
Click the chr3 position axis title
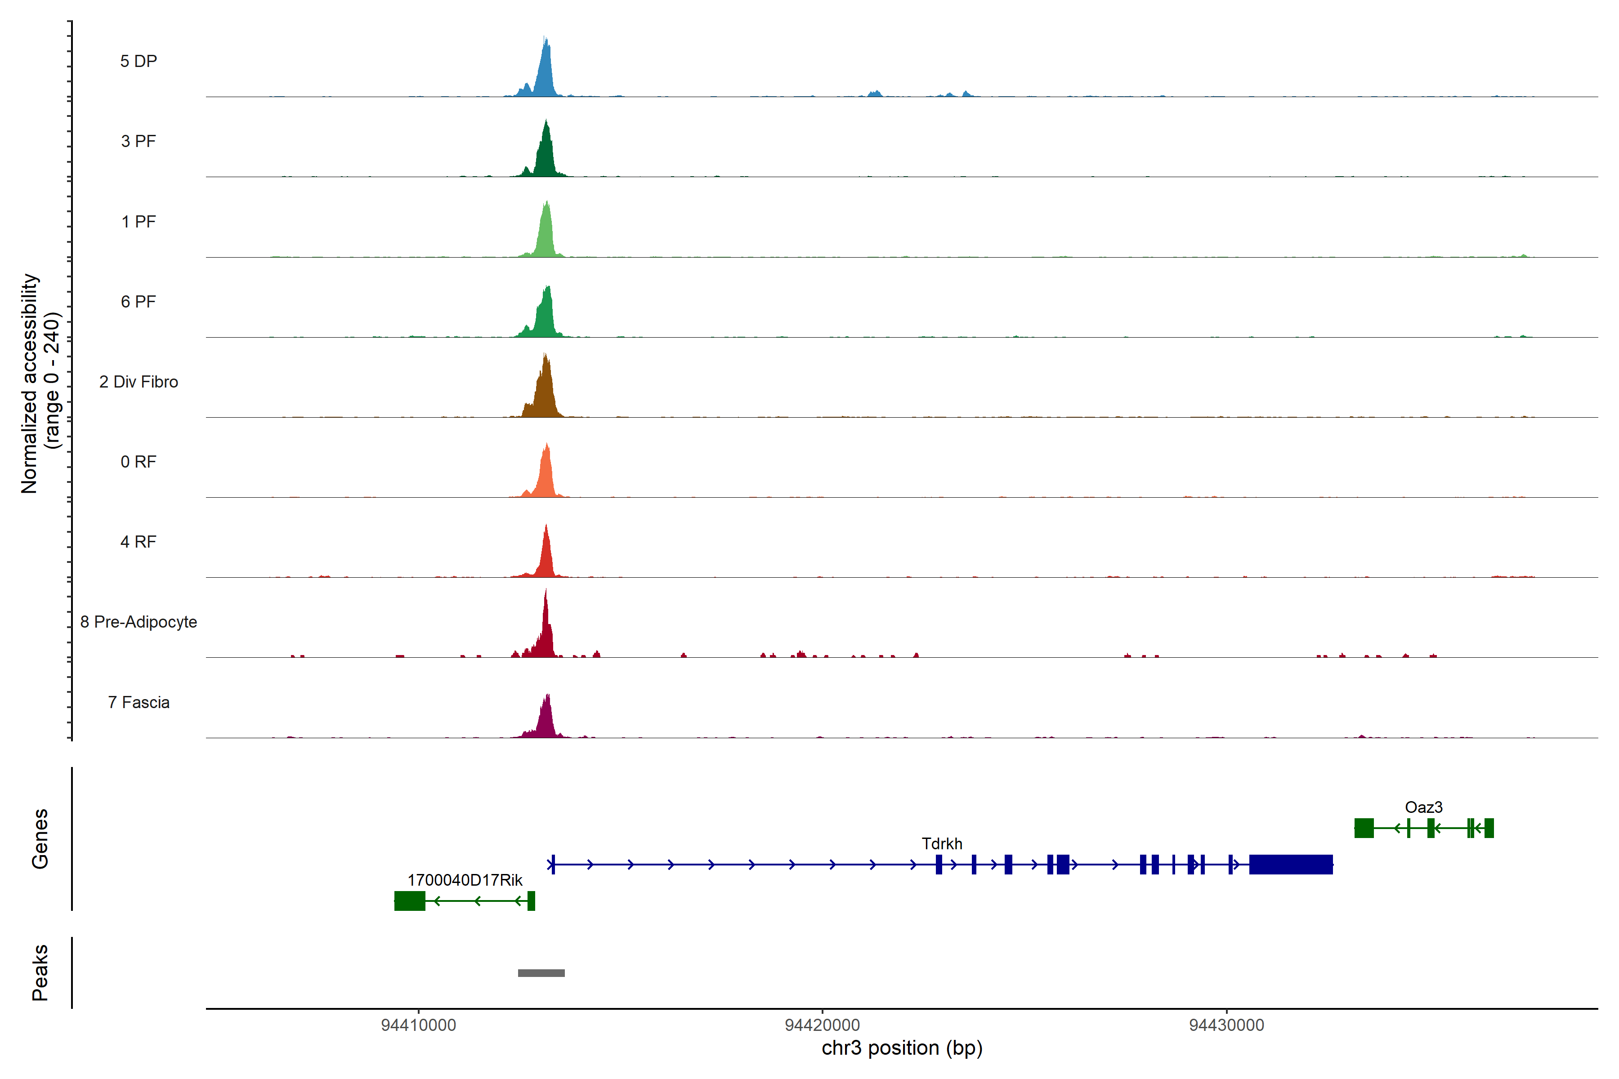coord(902,1048)
